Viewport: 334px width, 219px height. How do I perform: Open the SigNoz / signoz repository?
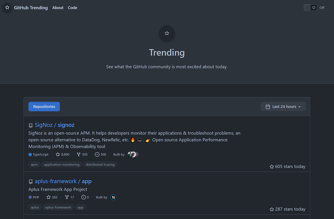pyautogui.click(x=55, y=125)
